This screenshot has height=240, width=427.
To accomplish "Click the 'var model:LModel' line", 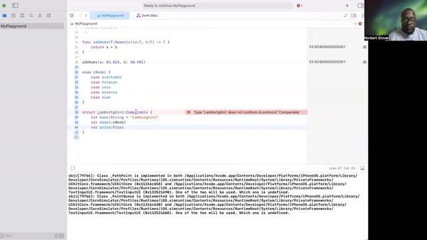I will 108,123.
